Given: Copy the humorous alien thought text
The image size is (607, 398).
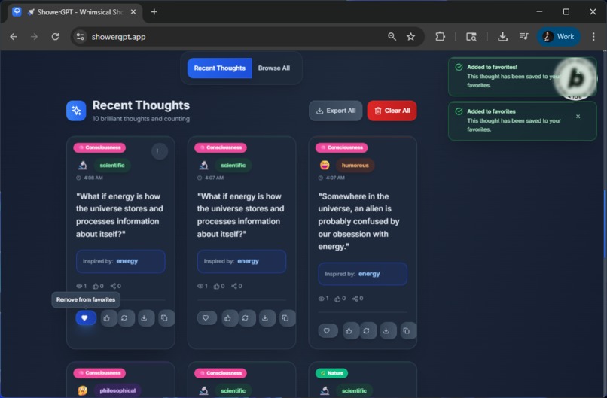Looking at the screenshot, I should point(407,331).
